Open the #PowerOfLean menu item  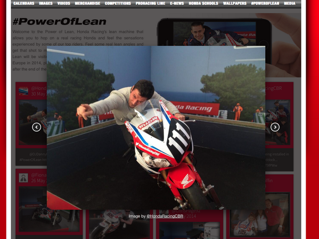265,3
